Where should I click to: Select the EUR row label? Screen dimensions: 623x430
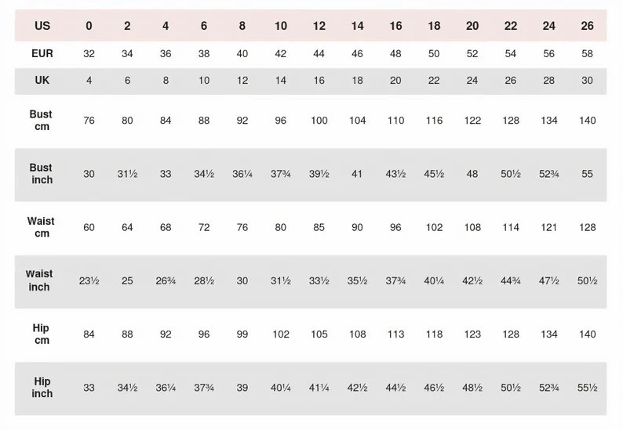coord(42,53)
